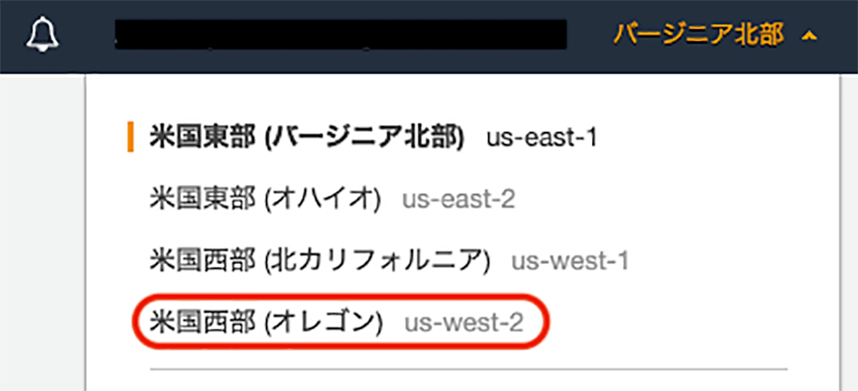Click the us-east-2 region code text

pos(459,200)
